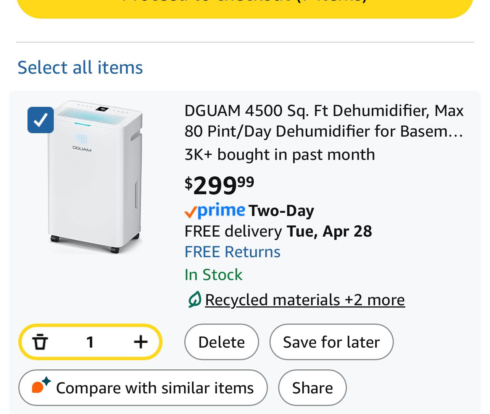This screenshot has width=490, height=414.
Task: Choose Save for later
Action: (331, 342)
